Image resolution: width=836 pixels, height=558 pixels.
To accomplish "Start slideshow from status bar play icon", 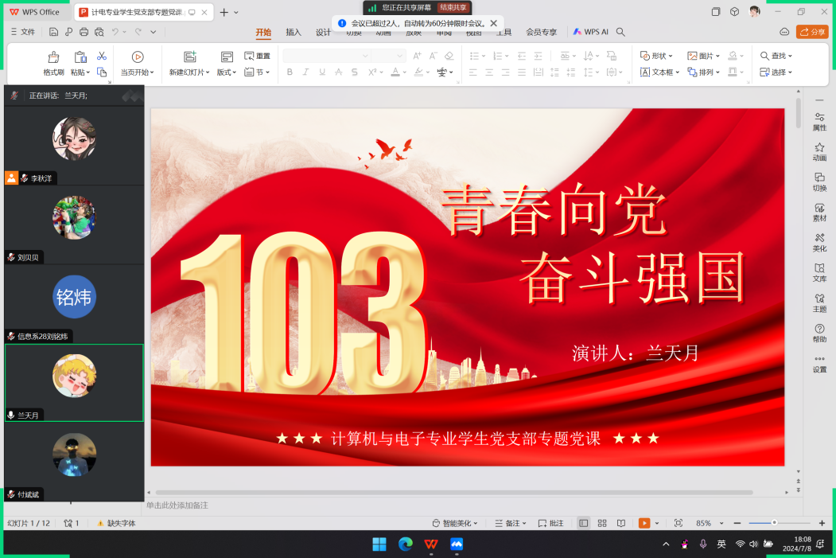I will (644, 523).
